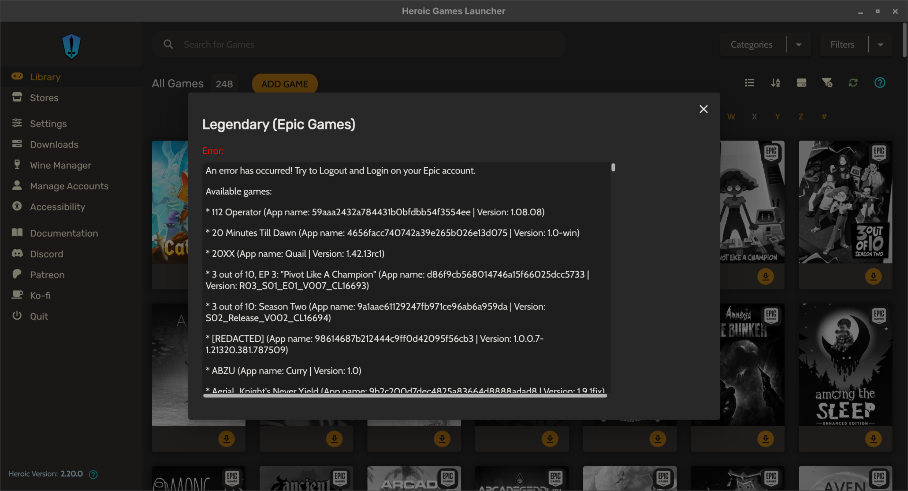This screenshot has width=908, height=491.
Task: Click the refresh library icon
Action: pyautogui.click(x=853, y=83)
